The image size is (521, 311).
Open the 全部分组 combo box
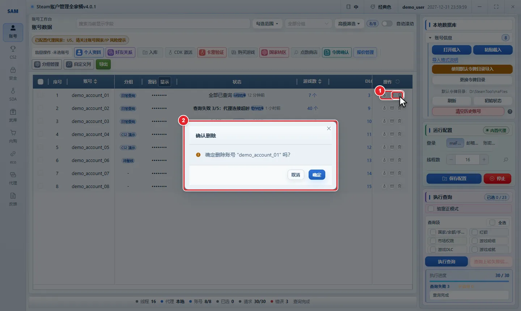(308, 24)
